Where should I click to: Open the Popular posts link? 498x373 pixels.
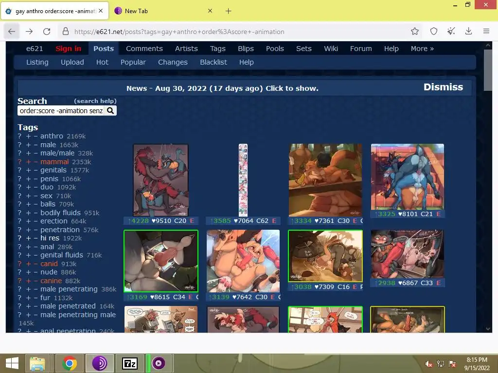click(x=133, y=62)
